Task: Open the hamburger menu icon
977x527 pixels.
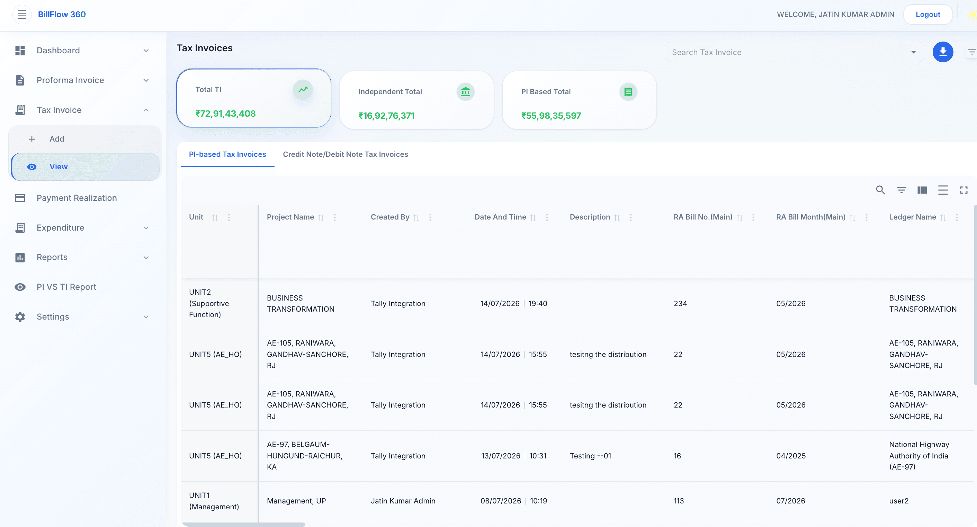Action: point(22,15)
